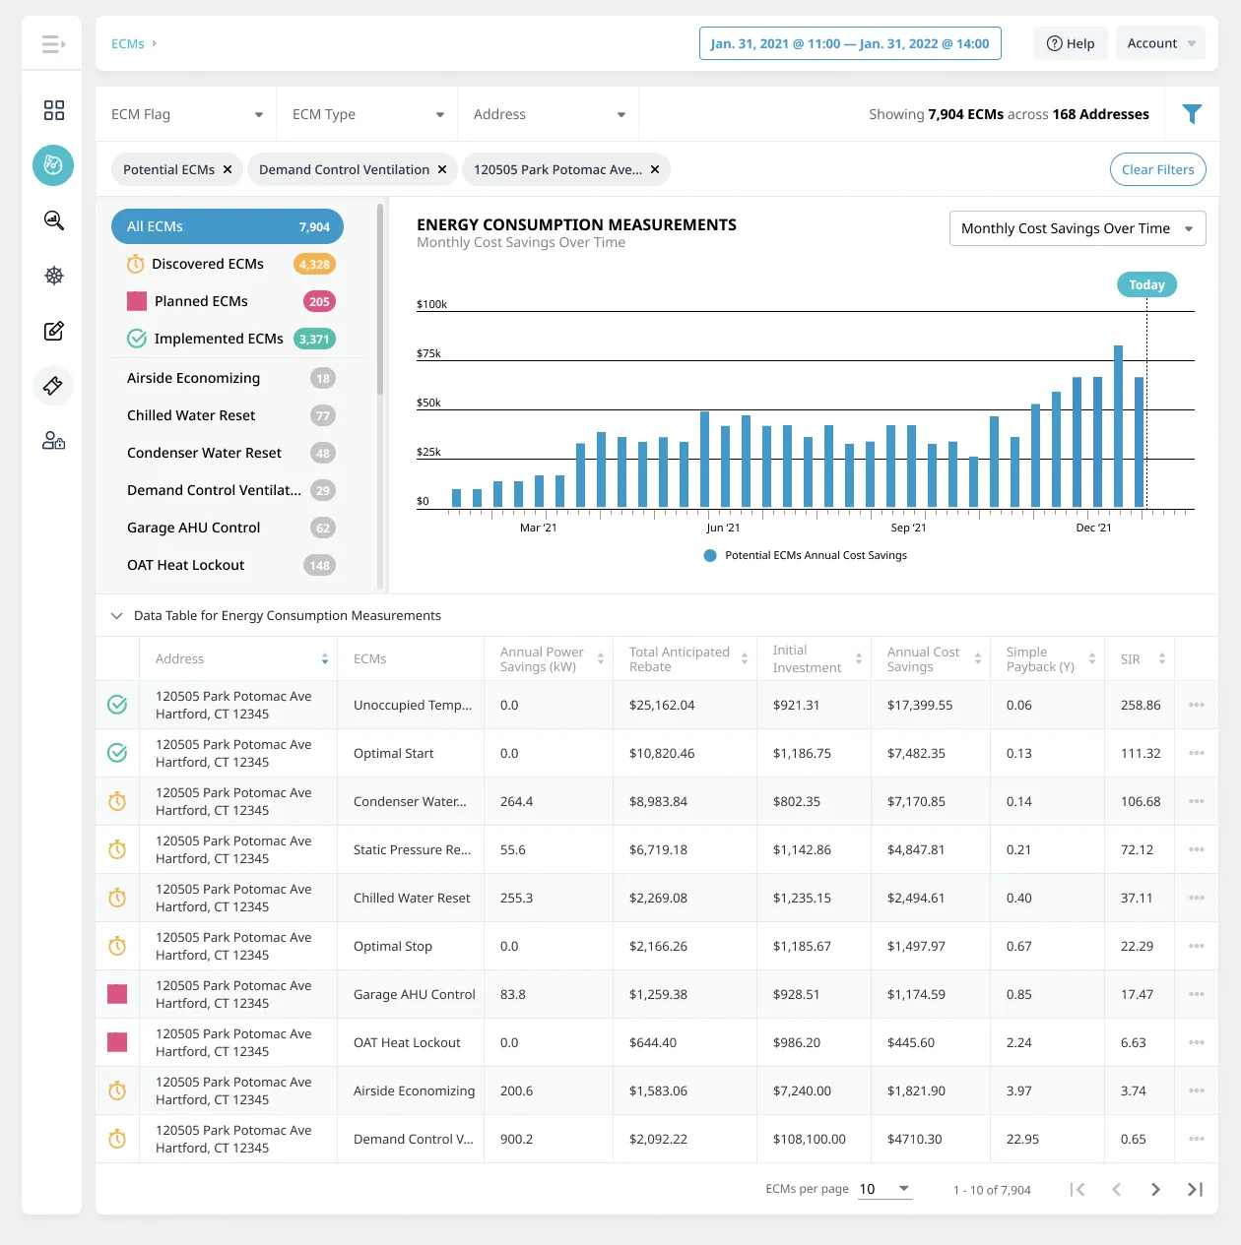The image size is (1241, 1245).
Task: Open row options for Optimal Stop row
Action: click(1197, 946)
